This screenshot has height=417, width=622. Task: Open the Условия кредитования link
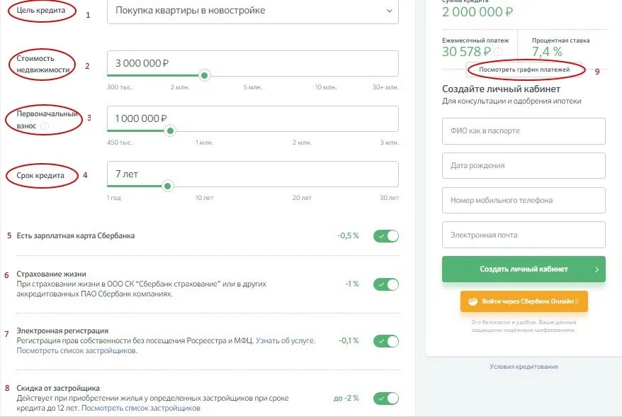[524, 367]
